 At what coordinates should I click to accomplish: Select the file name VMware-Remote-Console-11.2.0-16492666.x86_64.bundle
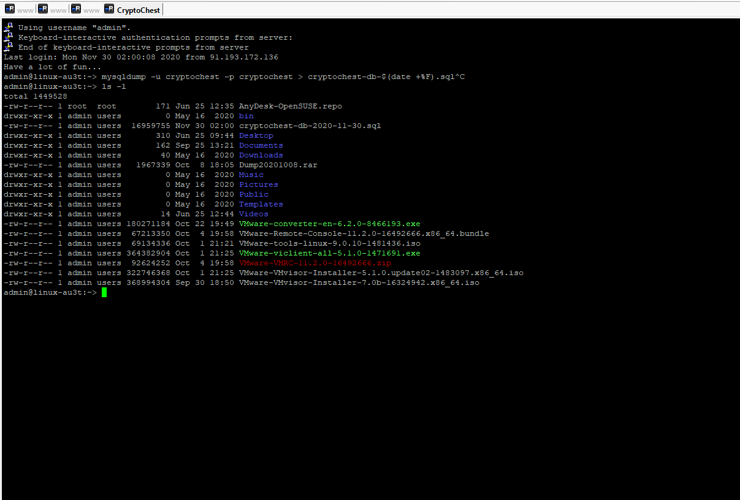click(364, 233)
